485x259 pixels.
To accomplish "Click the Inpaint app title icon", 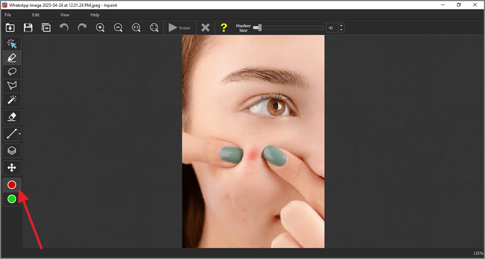I will 5,5.
